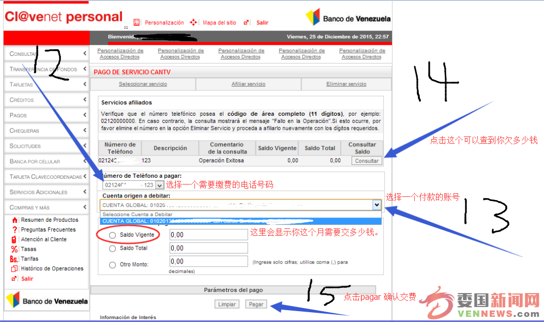Click the Saldo Vigente amount field
The image size is (544, 322).
[208, 235]
